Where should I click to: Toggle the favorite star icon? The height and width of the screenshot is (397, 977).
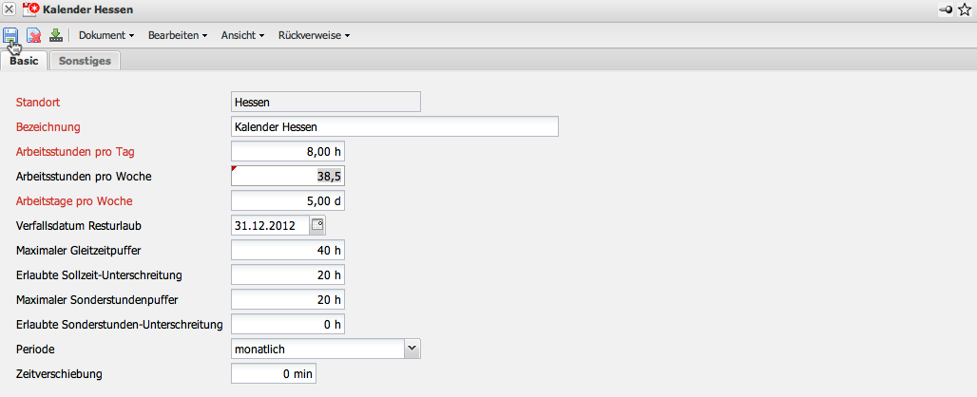pyautogui.click(x=965, y=9)
